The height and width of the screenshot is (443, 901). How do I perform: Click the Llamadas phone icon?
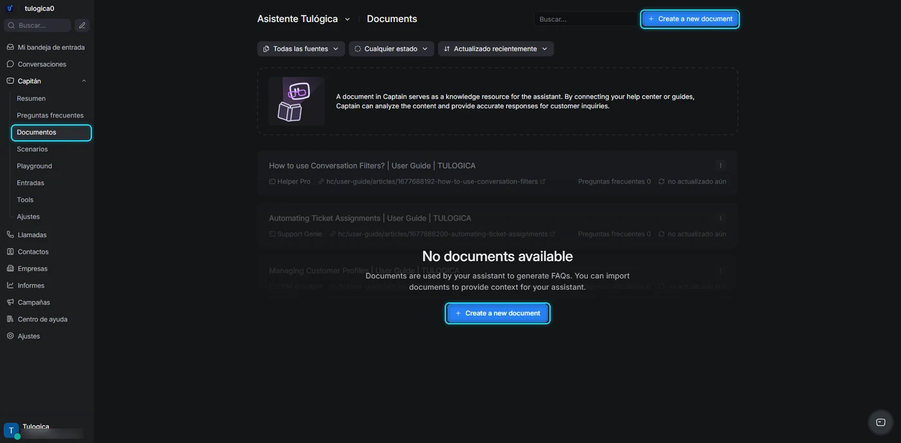10,235
